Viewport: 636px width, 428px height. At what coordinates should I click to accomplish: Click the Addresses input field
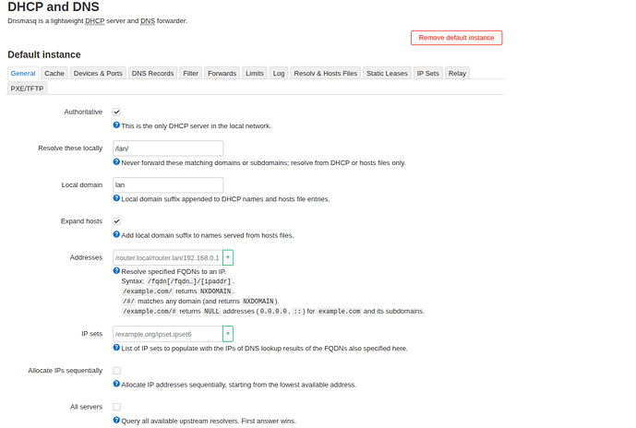[x=166, y=258]
